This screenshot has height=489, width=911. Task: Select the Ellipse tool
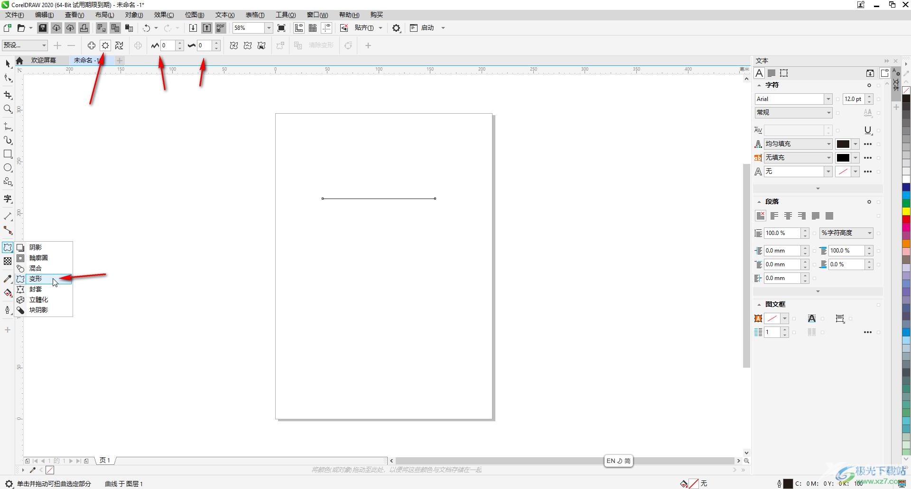8,168
